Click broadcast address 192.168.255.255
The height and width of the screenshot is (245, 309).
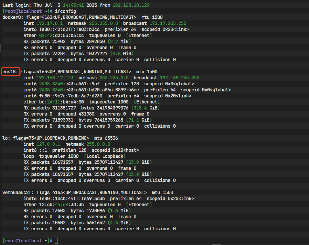[x=180, y=78]
